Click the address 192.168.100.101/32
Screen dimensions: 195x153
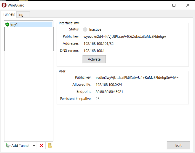(x=99, y=44)
